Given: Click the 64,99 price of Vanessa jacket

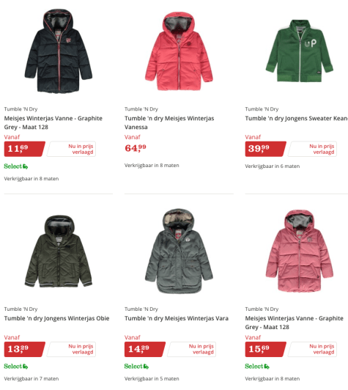Looking at the screenshot, I should 136,148.
